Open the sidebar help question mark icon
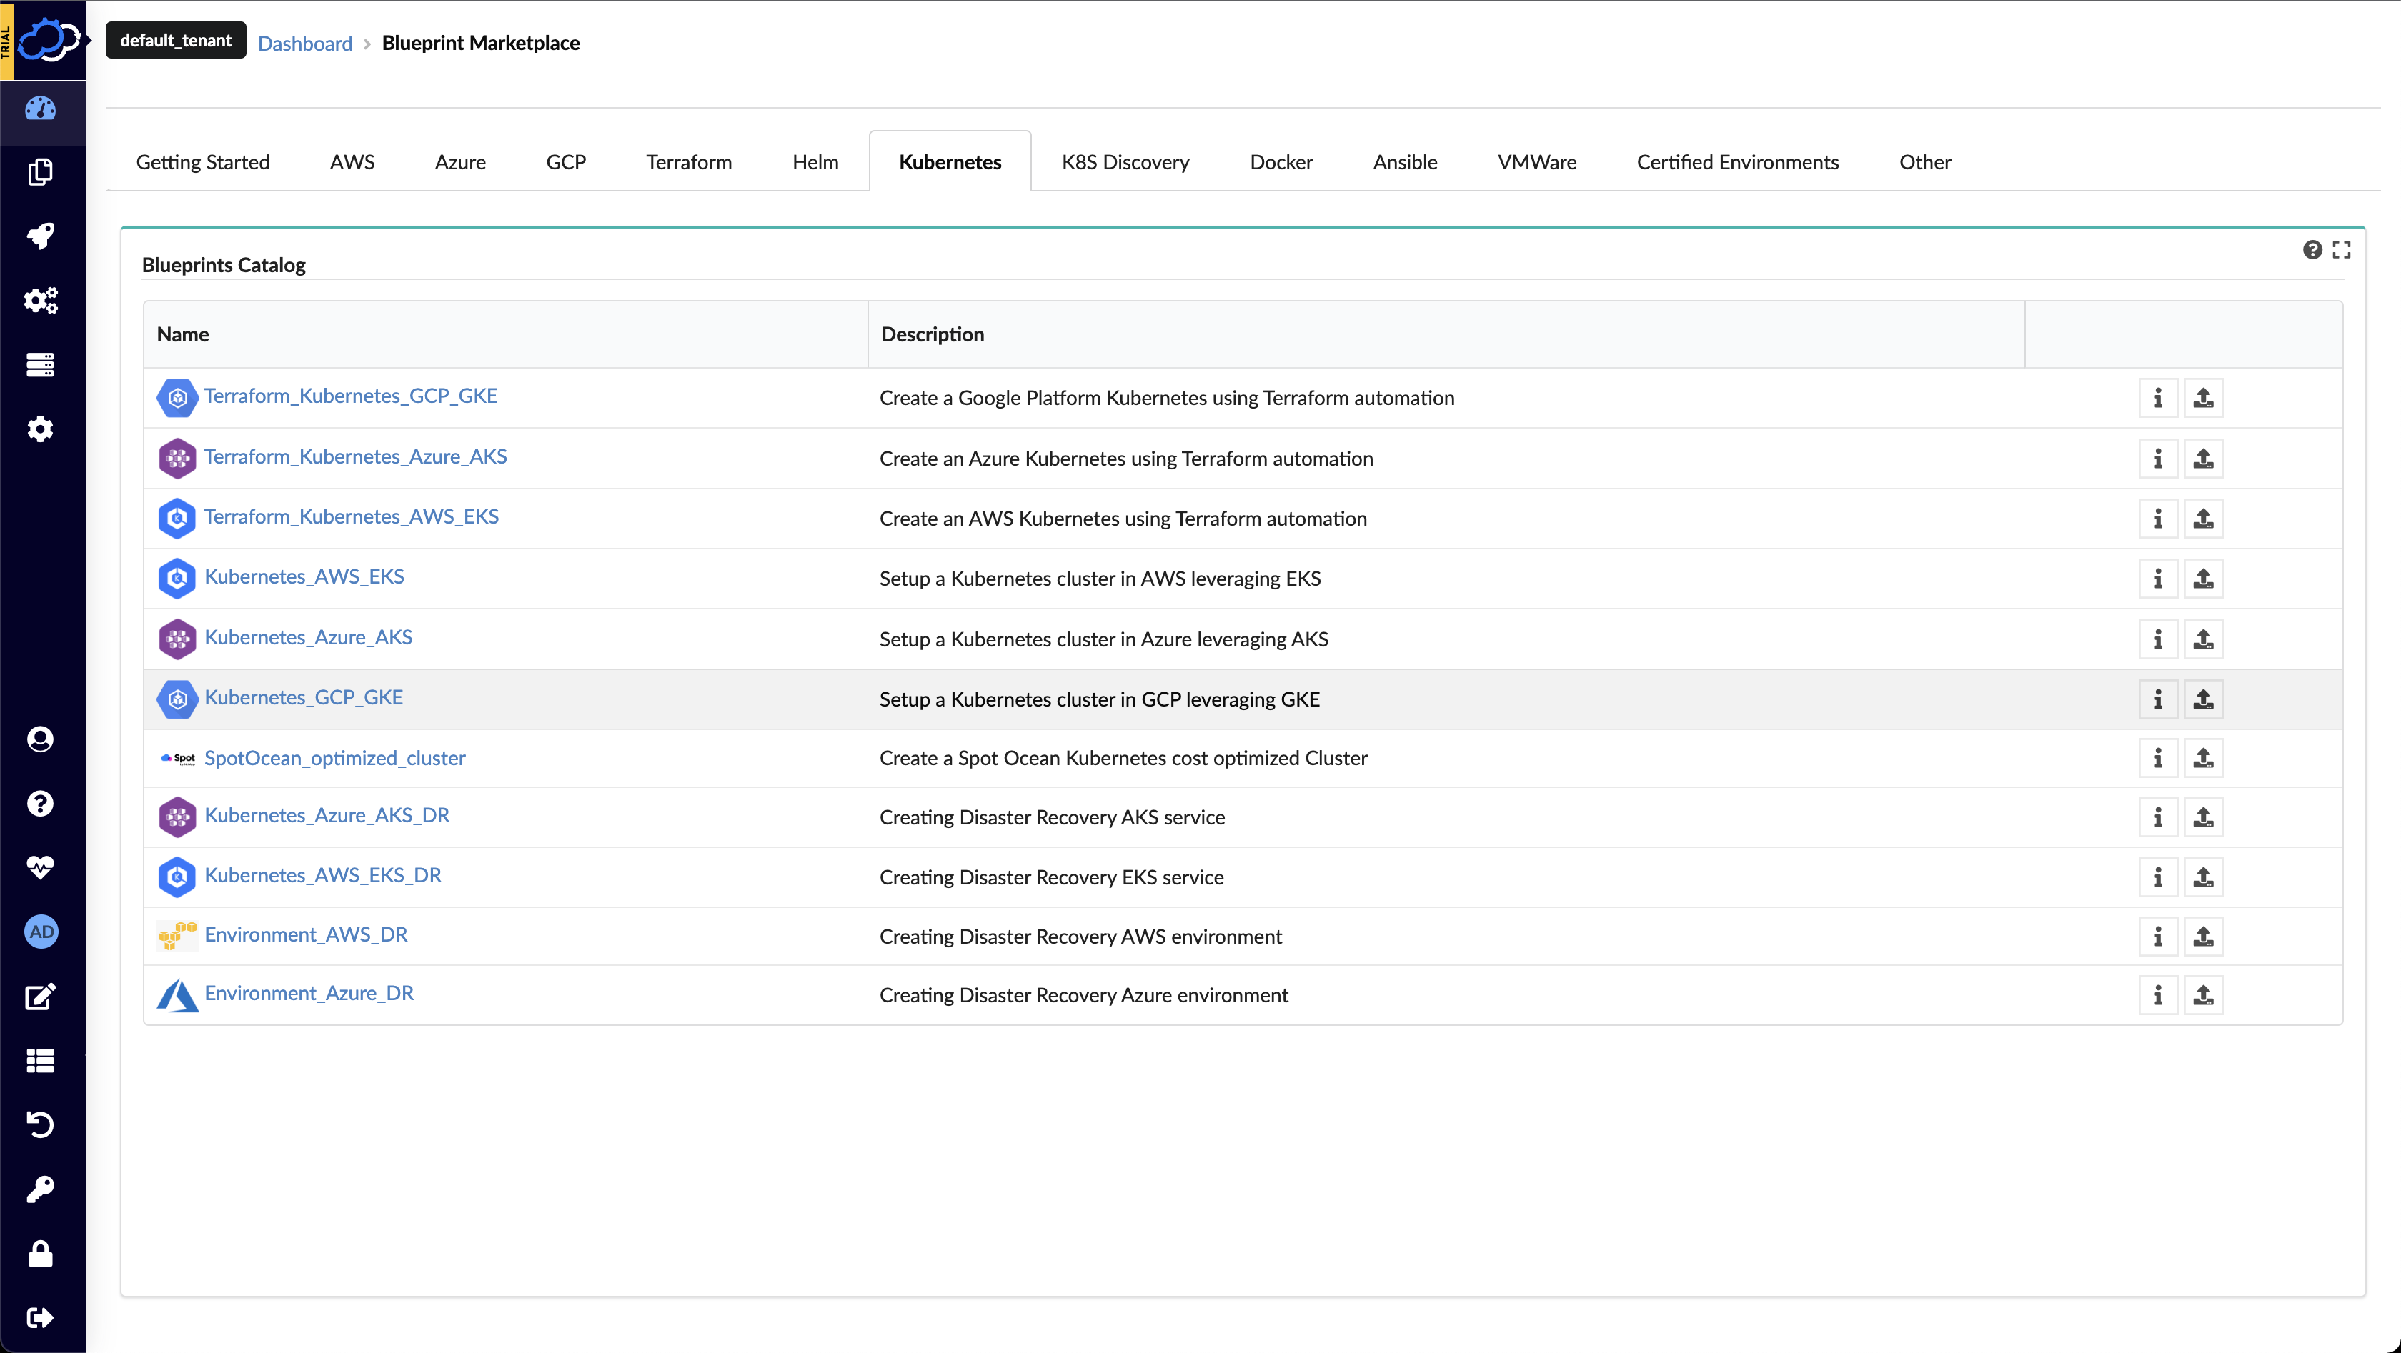The image size is (2401, 1353). tap(40, 803)
